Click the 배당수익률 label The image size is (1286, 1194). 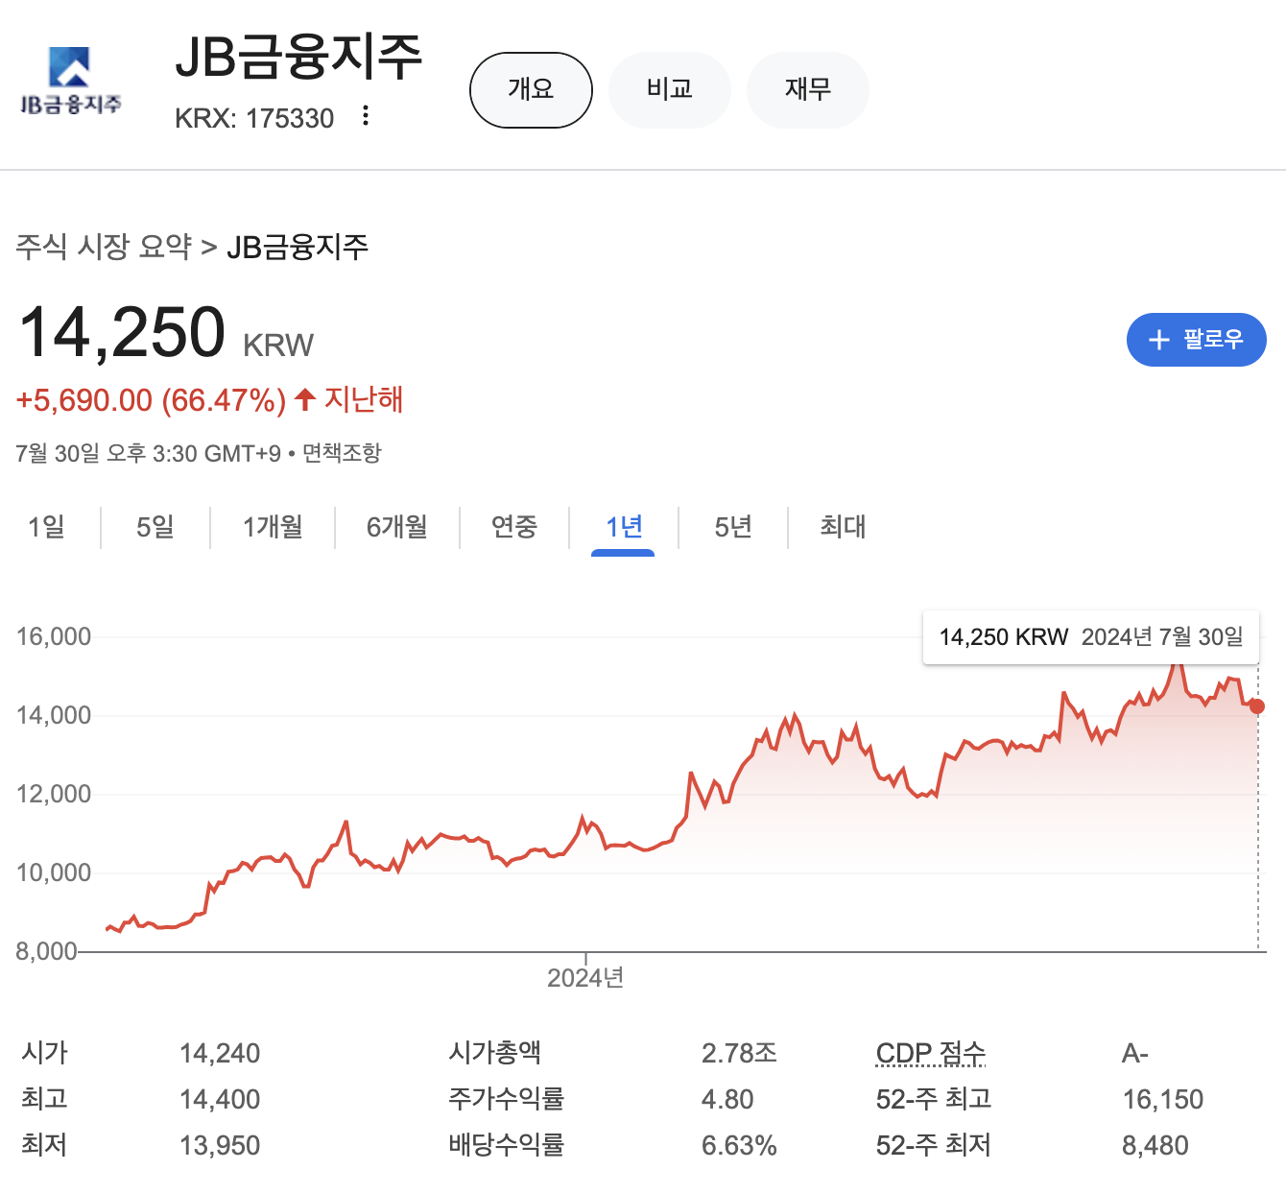[x=506, y=1145]
